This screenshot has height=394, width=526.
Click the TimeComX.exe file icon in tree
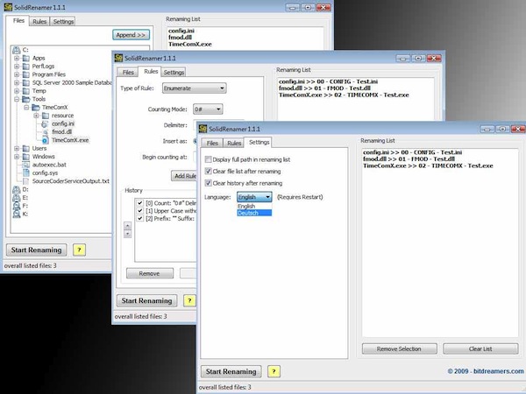pyautogui.click(x=45, y=140)
